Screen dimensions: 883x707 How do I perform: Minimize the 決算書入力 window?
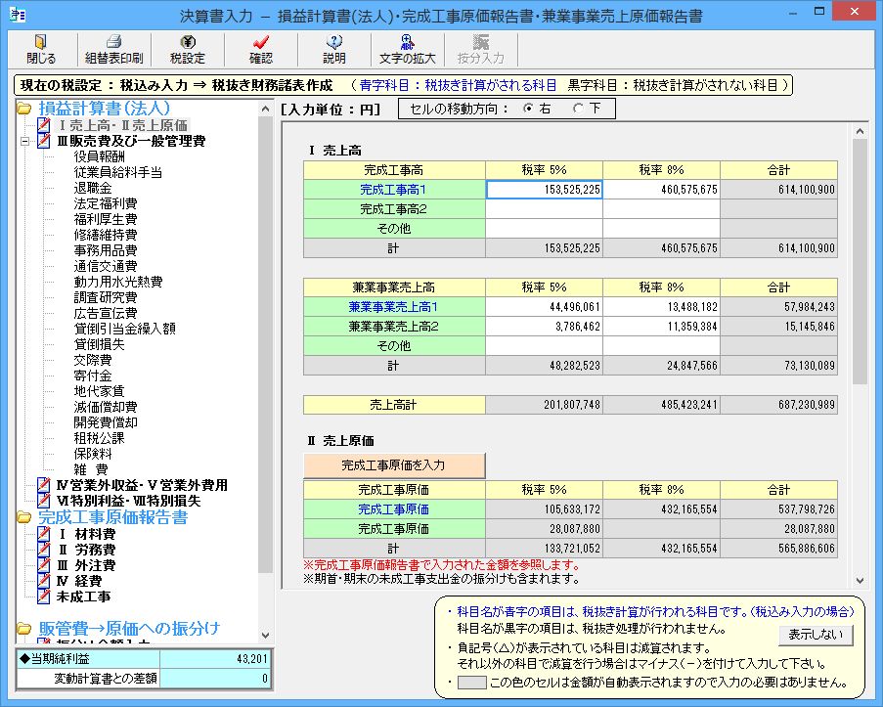click(x=793, y=13)
